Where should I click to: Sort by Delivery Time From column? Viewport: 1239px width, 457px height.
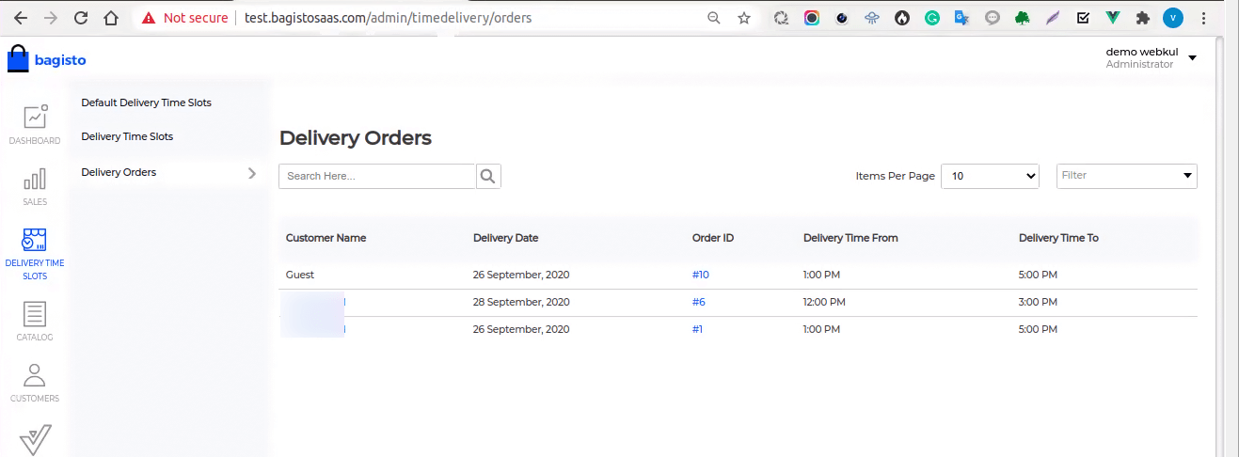coord(850,238)
